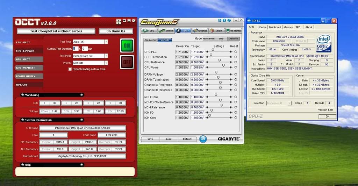The width and height of the screenshot is (358, 186).
Task: Open the CPU : LINPACK test in OCCT
Action: tap(29, 51)
